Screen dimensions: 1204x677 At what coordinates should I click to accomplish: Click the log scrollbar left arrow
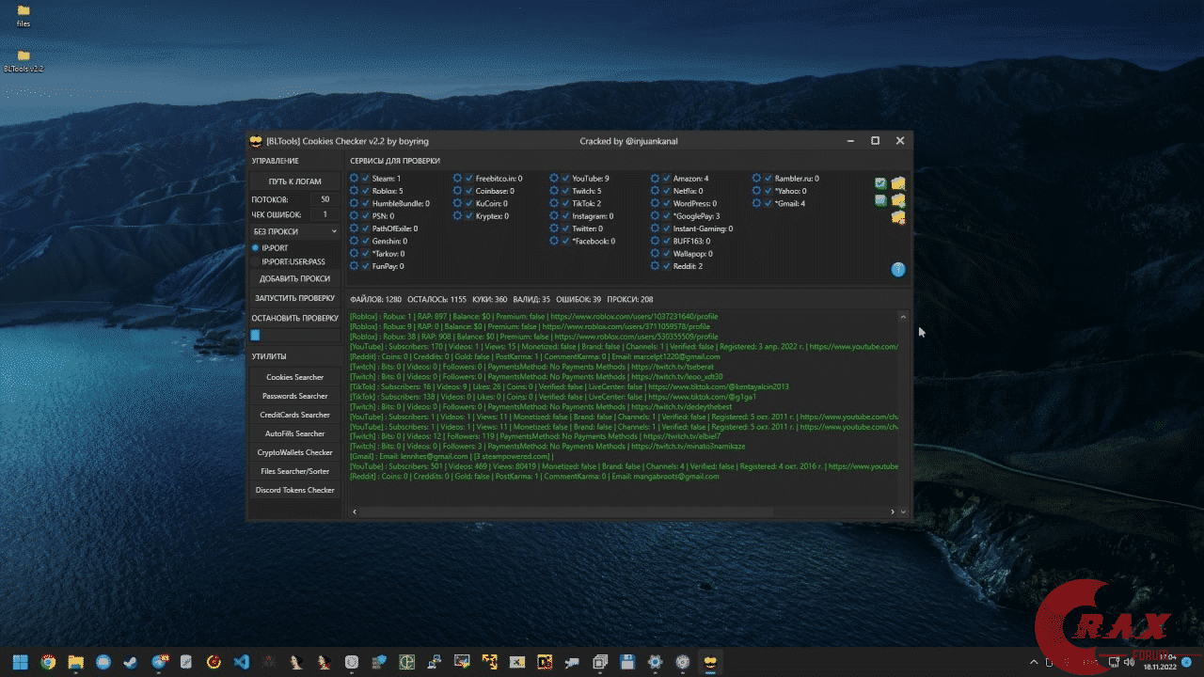tap(355, 512)
